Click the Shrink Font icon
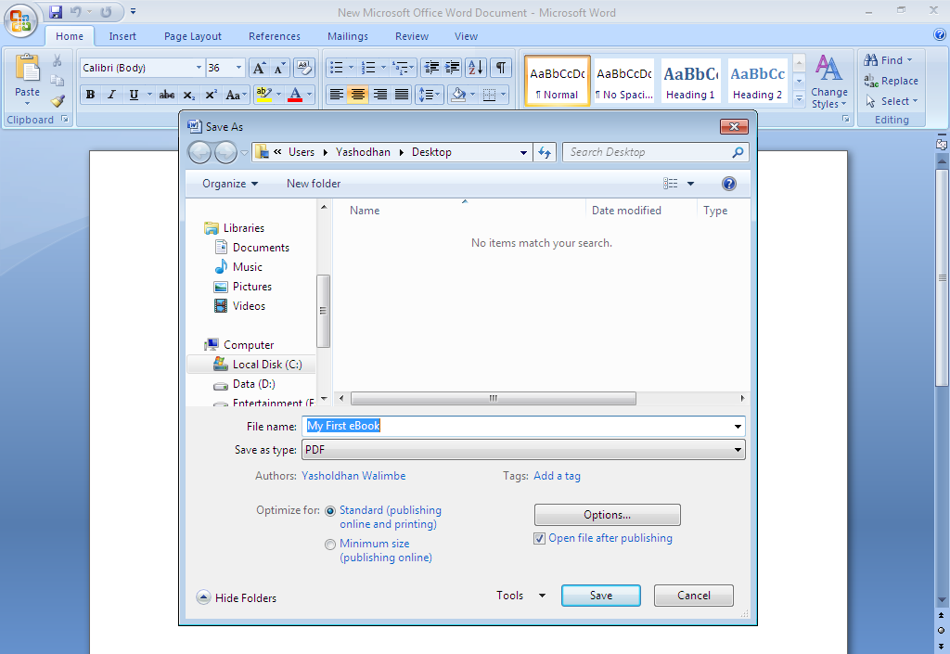The width and height of the screenshot is (950, 654). (x=278, y=68)
